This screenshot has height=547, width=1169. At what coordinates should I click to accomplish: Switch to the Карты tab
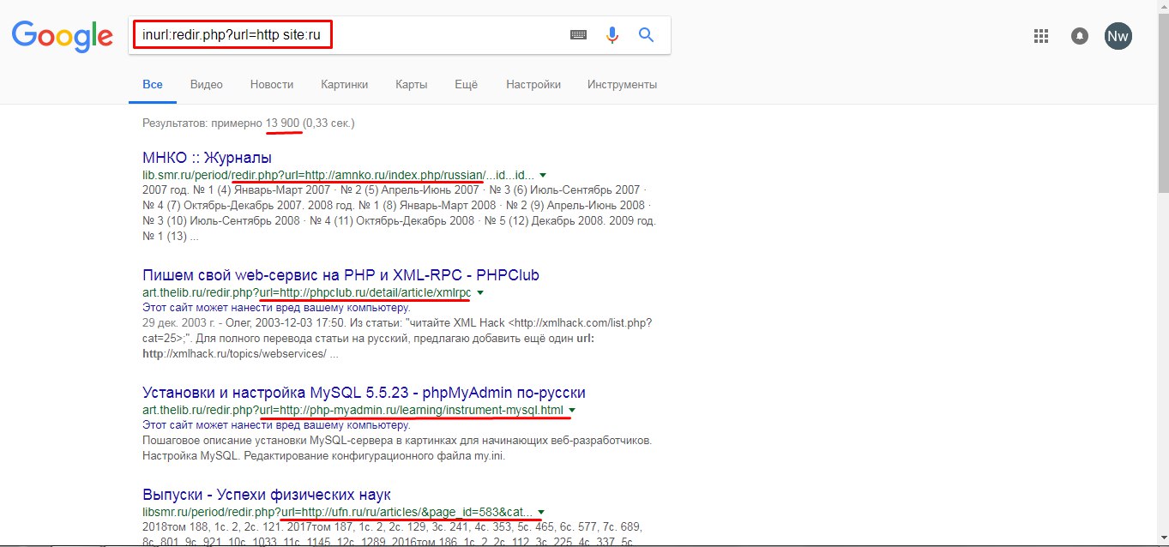point(412,85)
